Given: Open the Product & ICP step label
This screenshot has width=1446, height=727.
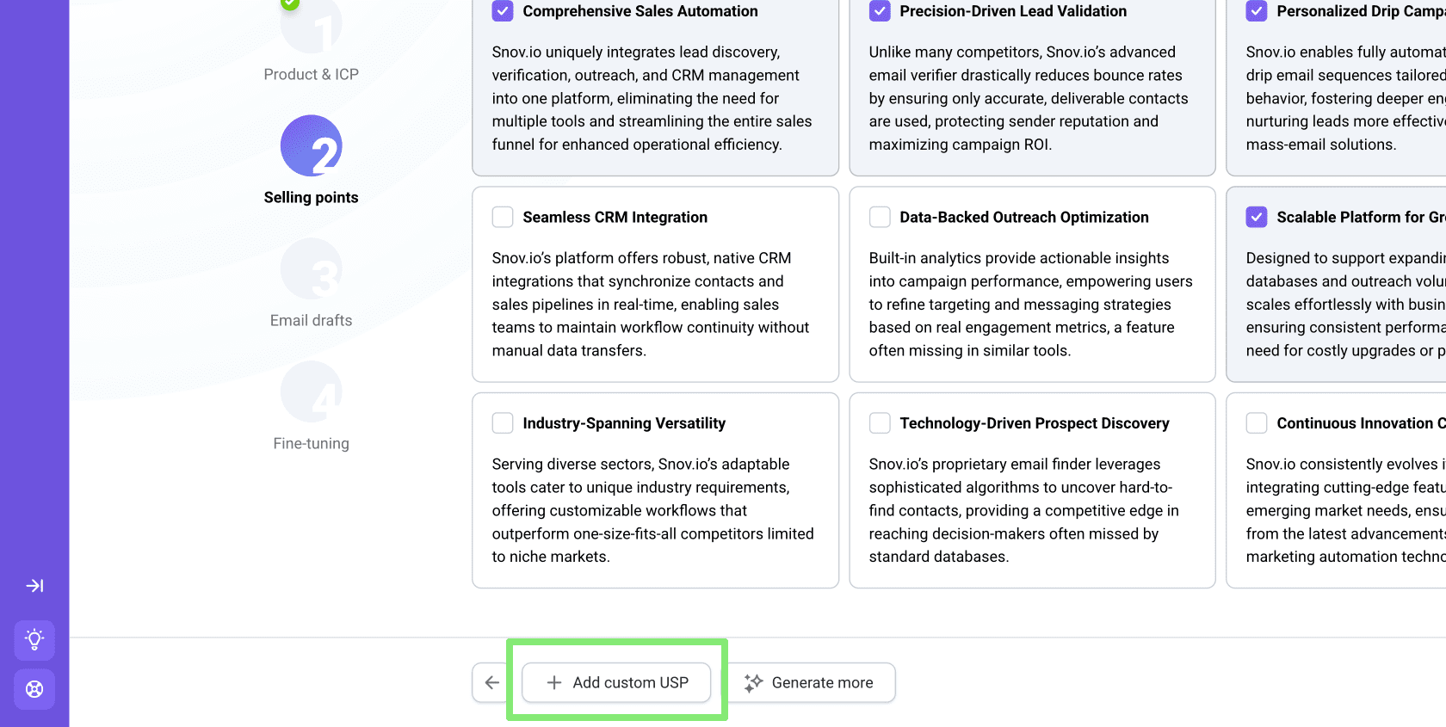Looking at the screenshot, I should [311, 75].
